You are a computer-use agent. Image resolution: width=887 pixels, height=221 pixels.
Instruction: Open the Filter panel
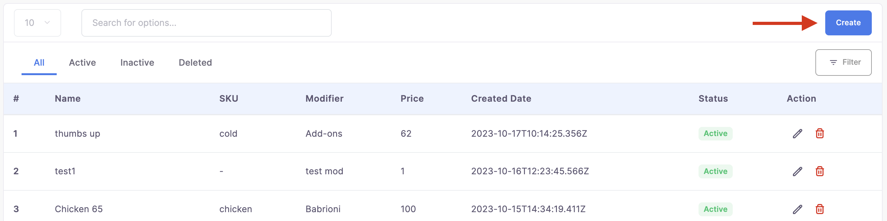click(x=843, y=63)
